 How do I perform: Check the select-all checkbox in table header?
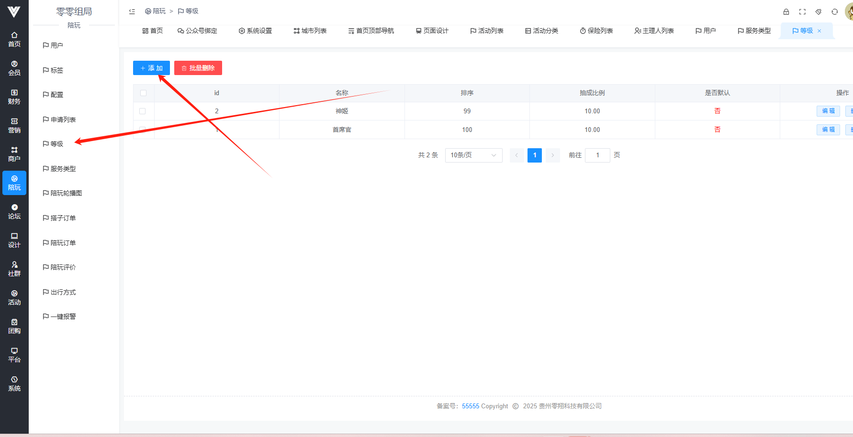[x=143, y=93]
